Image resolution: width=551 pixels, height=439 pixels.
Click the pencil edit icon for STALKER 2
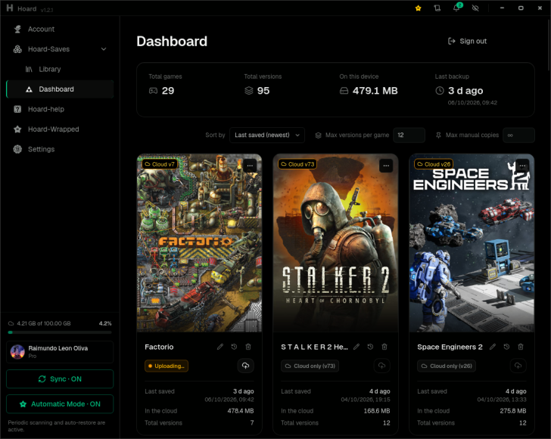coord(356,347)
